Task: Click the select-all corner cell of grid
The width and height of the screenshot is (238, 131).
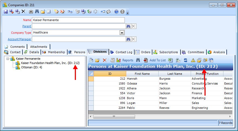Action: coord(91,74)
